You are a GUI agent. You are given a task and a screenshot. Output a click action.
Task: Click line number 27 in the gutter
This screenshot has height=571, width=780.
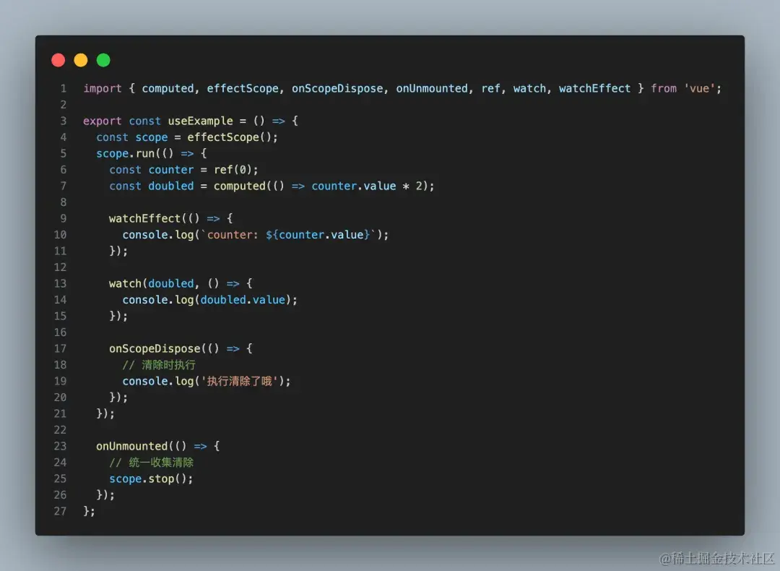point(60,511)
